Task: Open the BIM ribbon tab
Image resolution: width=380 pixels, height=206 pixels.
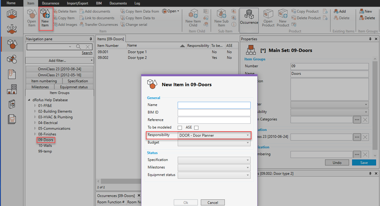Action: pyautogui.click(x=99, y=3)
